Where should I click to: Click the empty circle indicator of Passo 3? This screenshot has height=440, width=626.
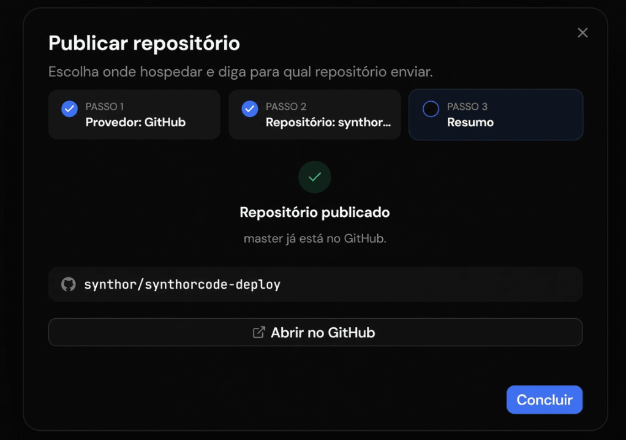[x=431, y=108]
